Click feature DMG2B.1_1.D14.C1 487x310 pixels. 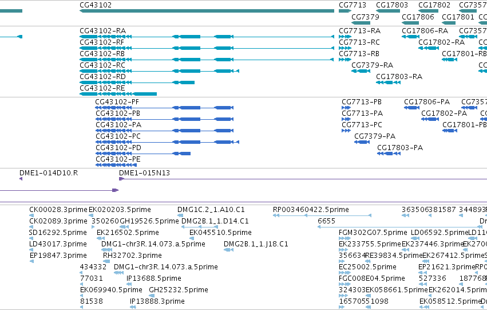point(215,221)
